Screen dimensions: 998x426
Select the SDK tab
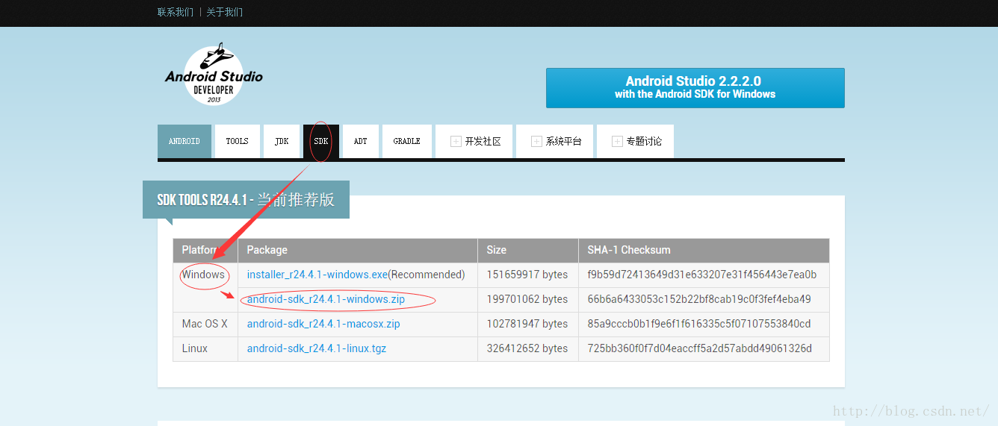pyautogui.click(x=321, y=141)
